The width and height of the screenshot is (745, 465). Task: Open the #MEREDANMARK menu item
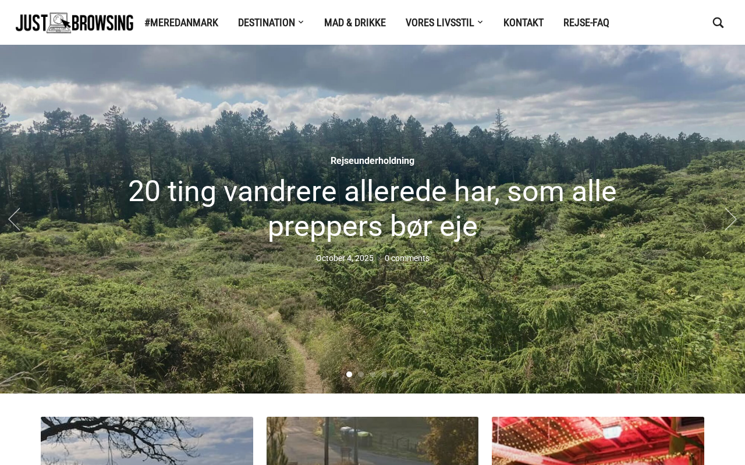(182, 23)
